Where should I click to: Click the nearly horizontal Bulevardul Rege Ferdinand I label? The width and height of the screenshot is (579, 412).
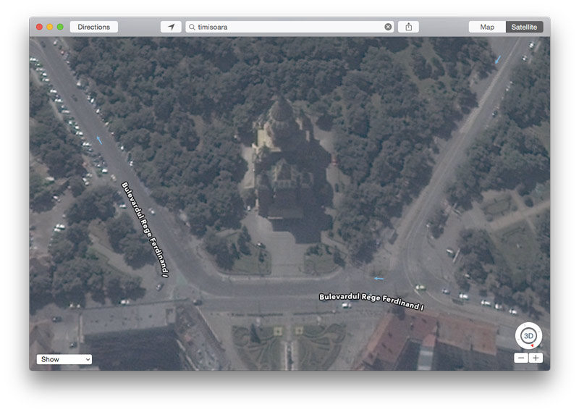(x=371, y=302)
